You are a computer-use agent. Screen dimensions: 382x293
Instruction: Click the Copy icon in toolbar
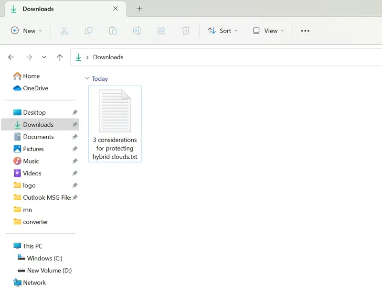(x=88, y=31)
